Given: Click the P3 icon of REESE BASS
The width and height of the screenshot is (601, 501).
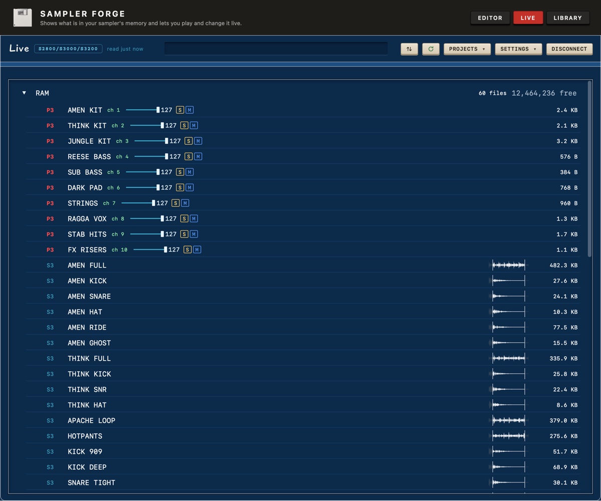Looking at the screenshot, I should [x=50, y=156].
